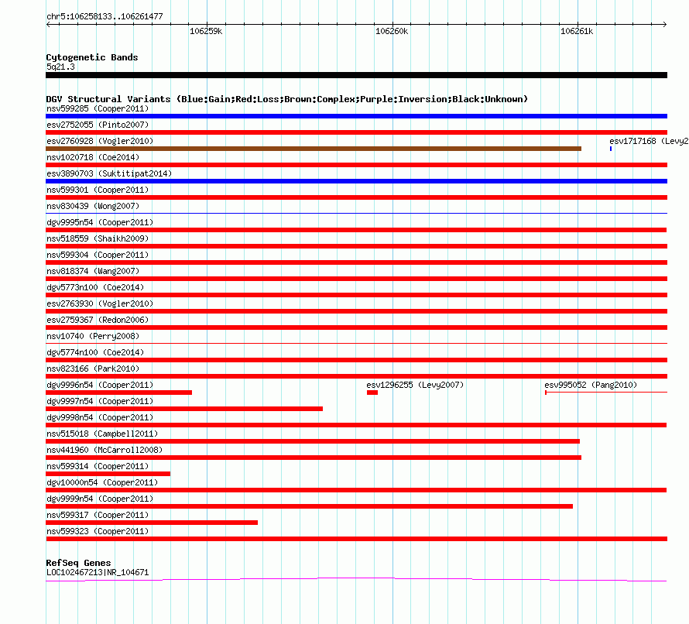Click the esv1717168 variant label
Image resolution: width=689 pixels, height=624 pixels.
click(x=649, y=141)
